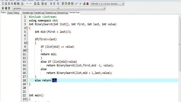Open the Example2.cpp tab
This screenshot has width=181, height=102.
click(39, 13)
